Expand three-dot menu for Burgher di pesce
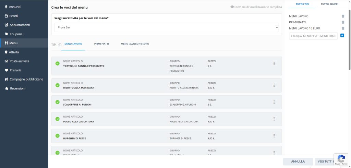The height and width of the screenshot is (168, 351). pyautogui.click(x=274, y=136)
